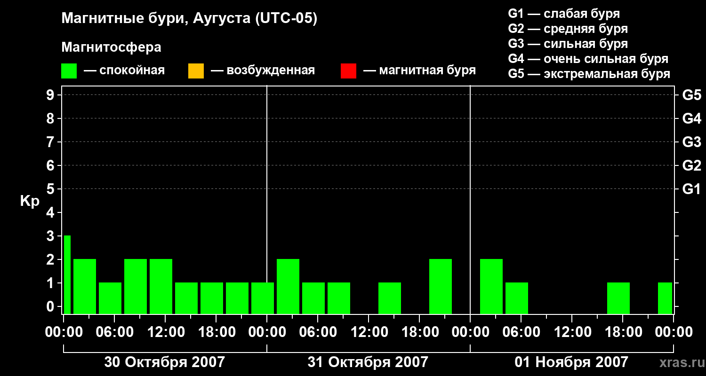Click the red 'магнитная буря' legend swatch
This screenshot has height=376, width=706.
coord(348,71)
